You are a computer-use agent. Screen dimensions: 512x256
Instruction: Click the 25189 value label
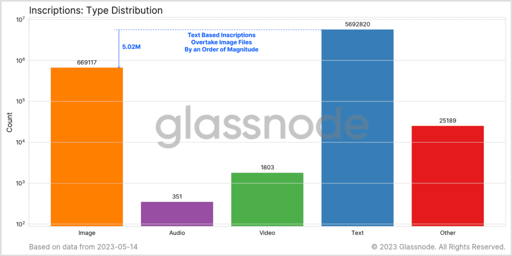click(447, 120)
